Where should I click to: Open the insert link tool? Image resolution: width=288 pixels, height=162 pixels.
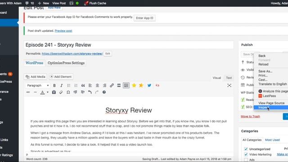[x=112, y=85]
